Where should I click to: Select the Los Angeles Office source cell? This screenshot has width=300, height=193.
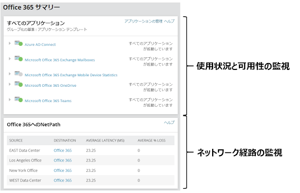click(x=25, y=160)
